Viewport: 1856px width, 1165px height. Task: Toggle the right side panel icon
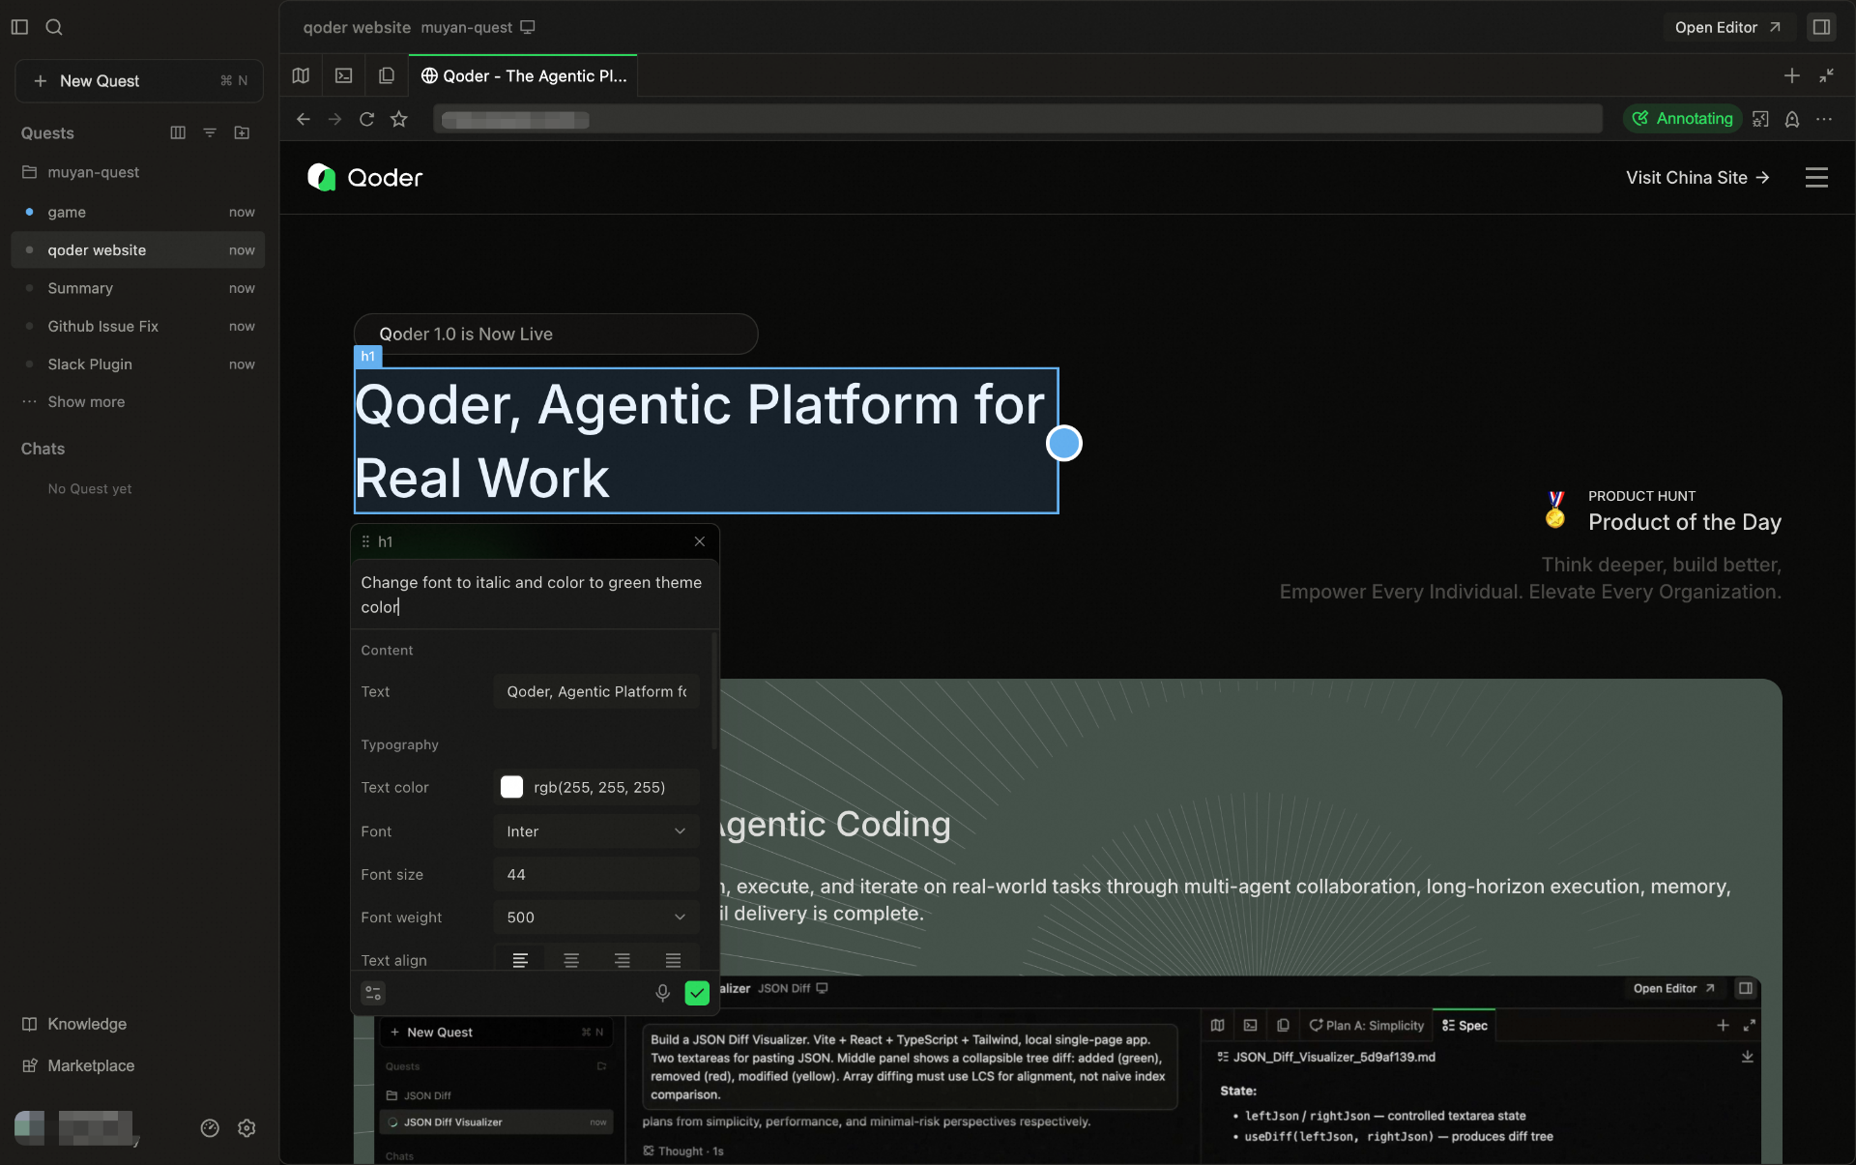click(1821, 27)
